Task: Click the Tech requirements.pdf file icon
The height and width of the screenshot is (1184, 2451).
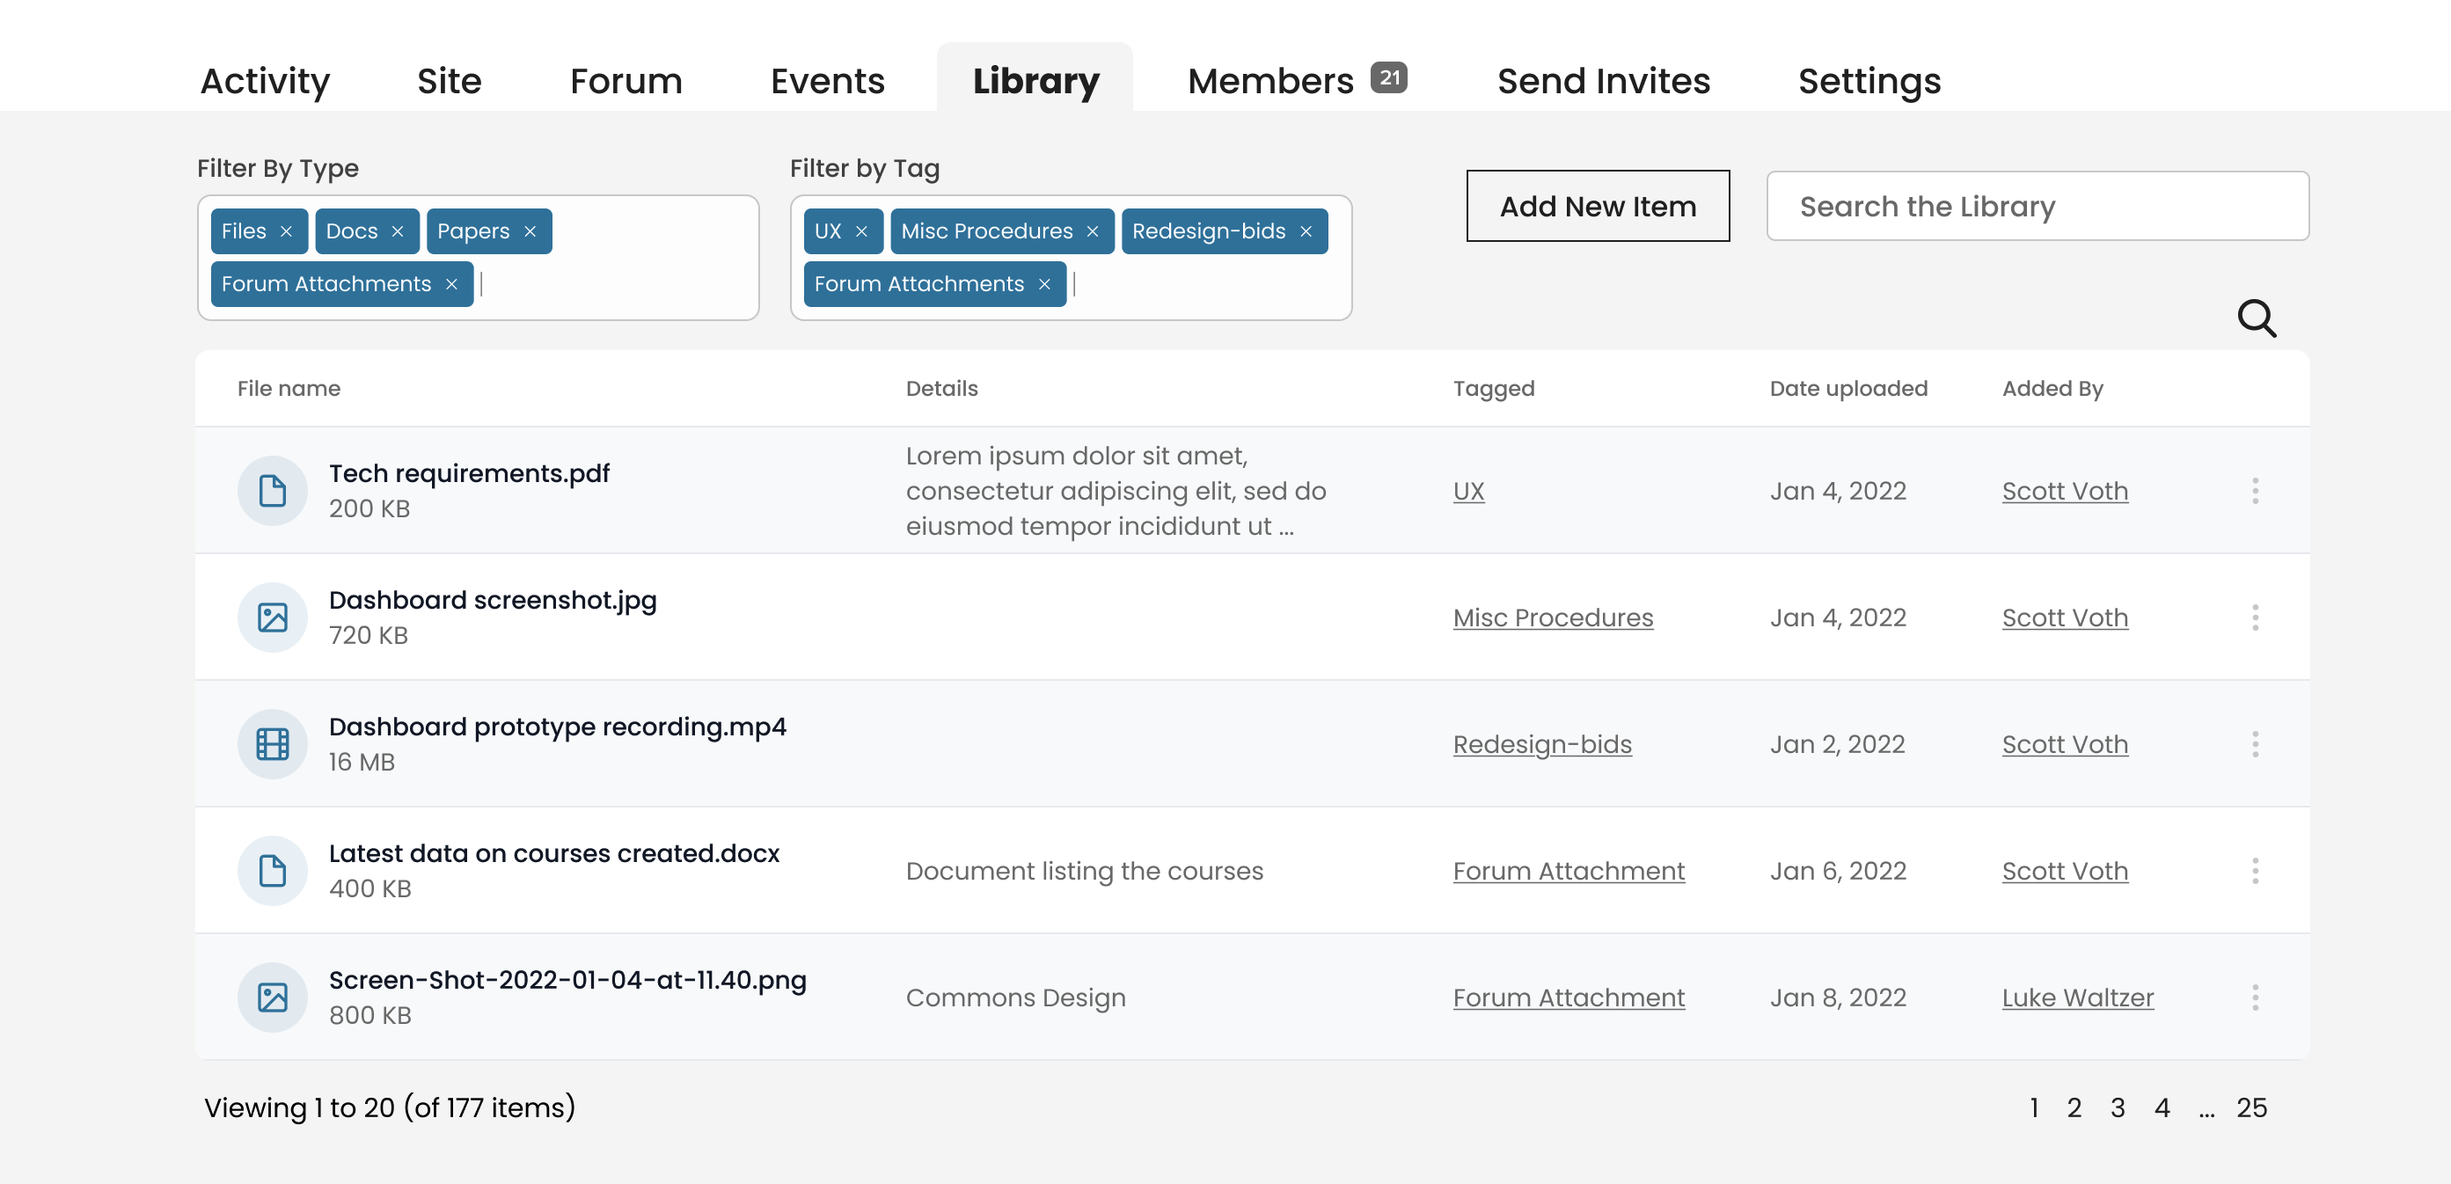Action: click(272, 491)
